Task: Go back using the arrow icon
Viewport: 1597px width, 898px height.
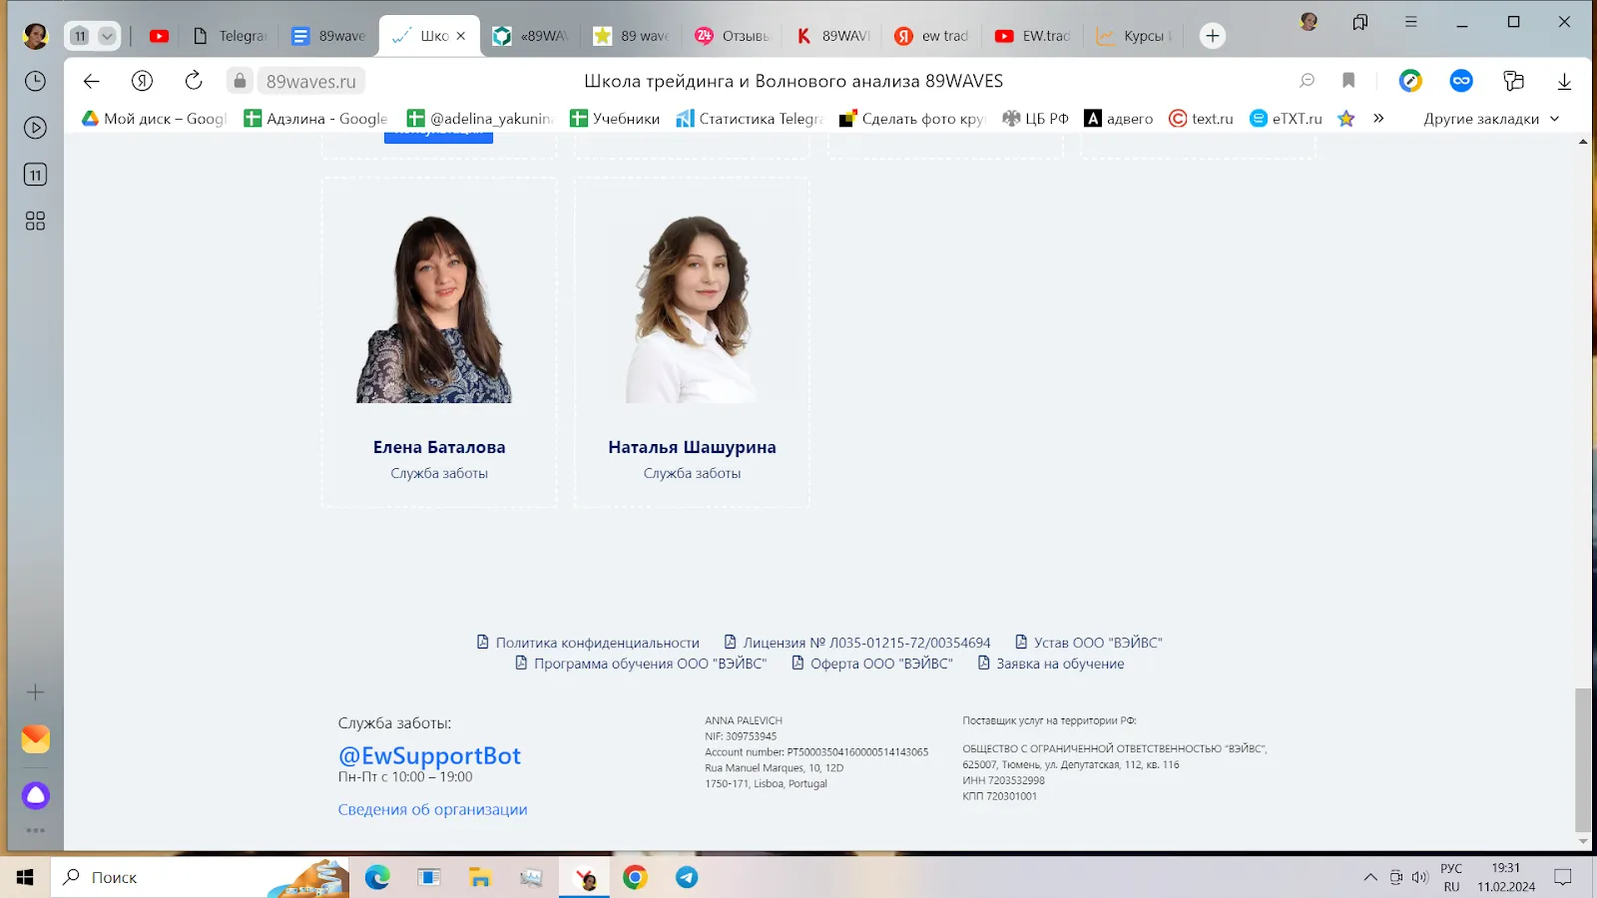Action: tap(91, 81)
